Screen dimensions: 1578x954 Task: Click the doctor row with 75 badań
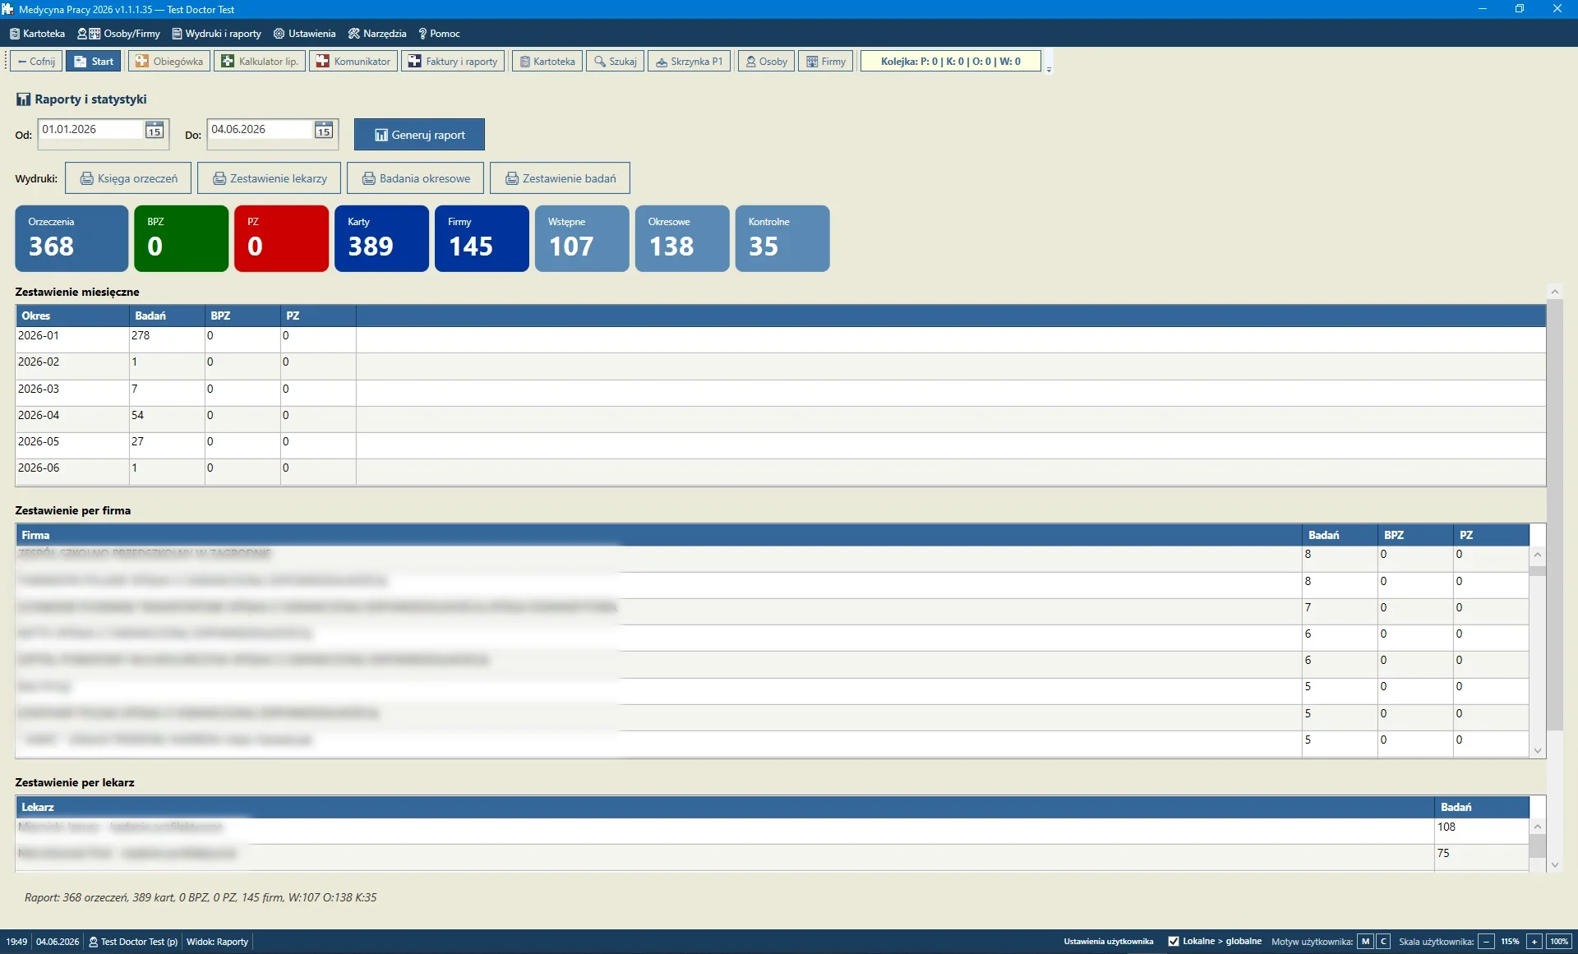click(x=773, y=857)
